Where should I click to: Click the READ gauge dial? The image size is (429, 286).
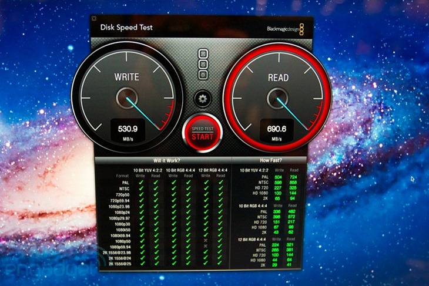[x=277, y=97]
